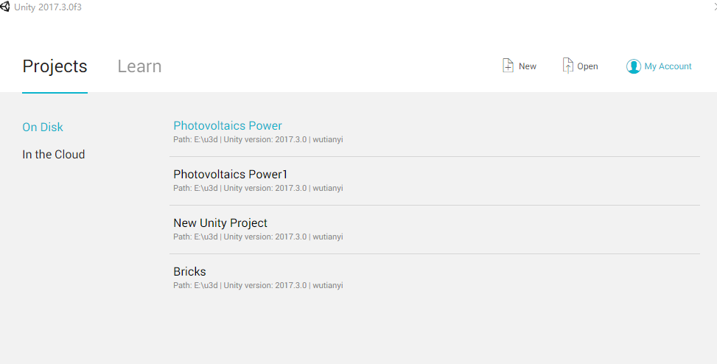Open the Photovoltaics Power project
Screen dimensions: 717x364
point(228,126)
